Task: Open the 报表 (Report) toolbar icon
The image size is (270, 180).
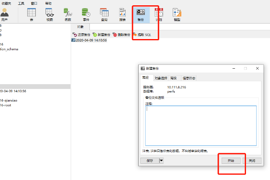Action: 122,15
